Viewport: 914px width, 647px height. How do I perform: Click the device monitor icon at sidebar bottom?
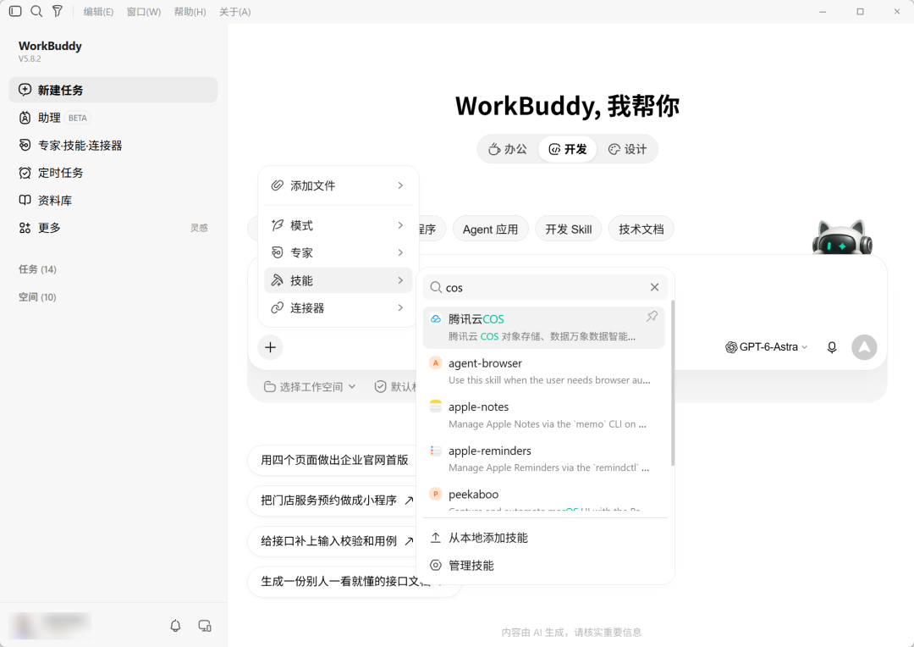pyautogui.click(x=205, y=626)
